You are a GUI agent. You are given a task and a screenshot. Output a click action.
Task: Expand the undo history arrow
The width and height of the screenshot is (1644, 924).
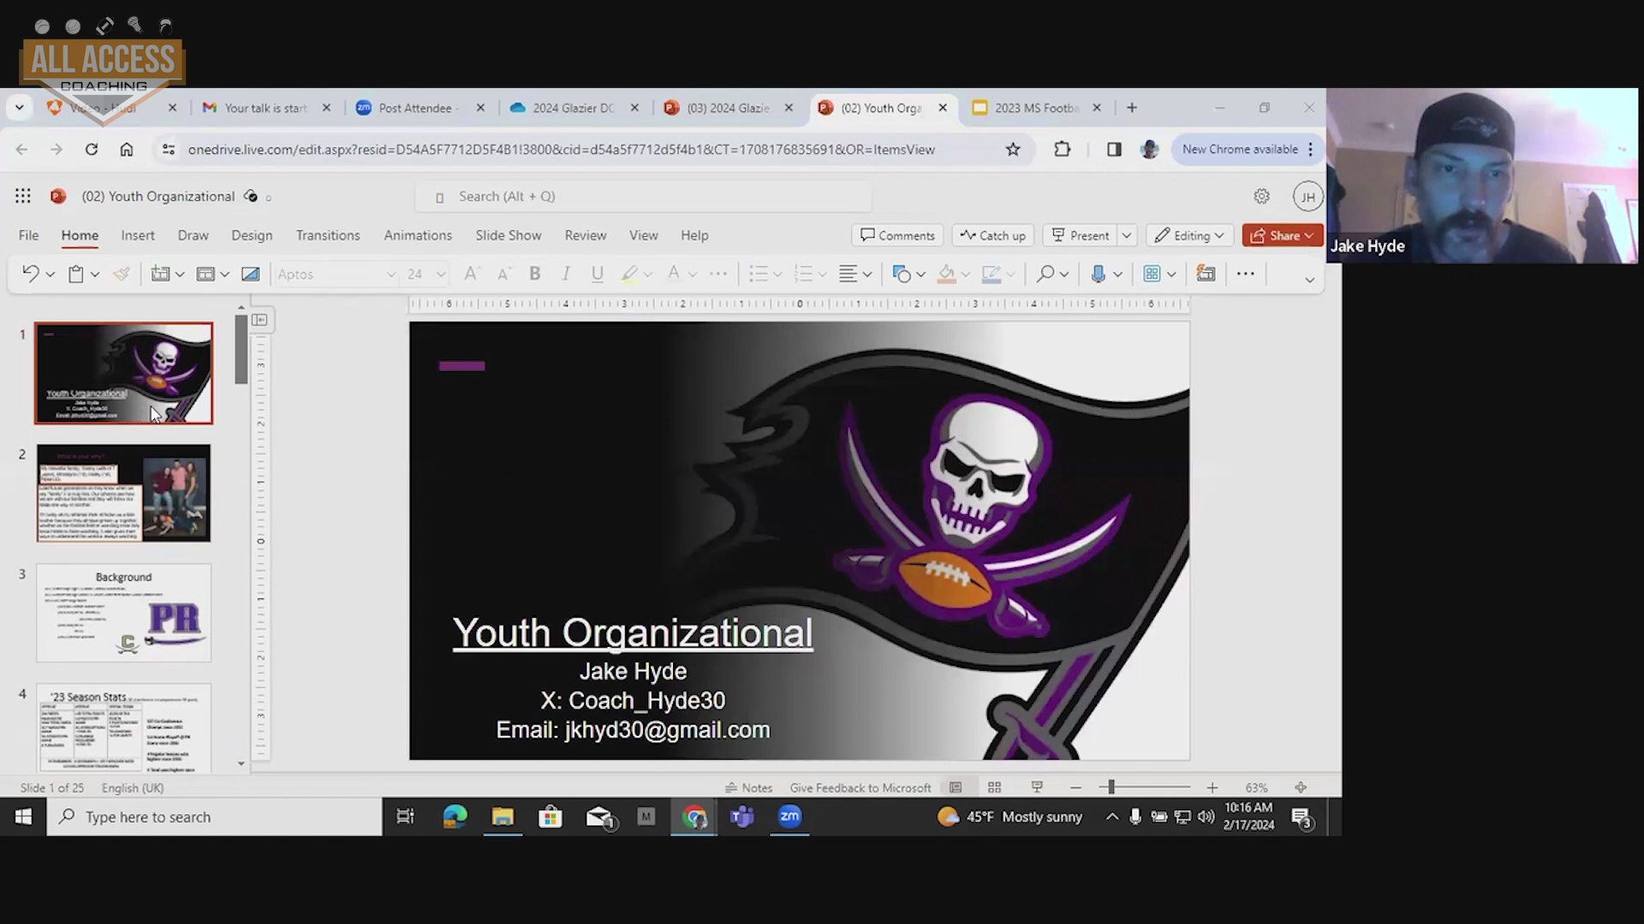[50, 274]
